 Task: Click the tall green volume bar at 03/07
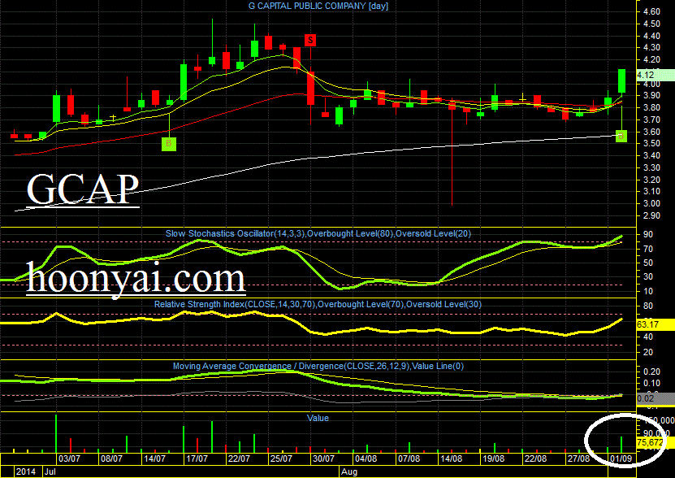coord(56,433)
